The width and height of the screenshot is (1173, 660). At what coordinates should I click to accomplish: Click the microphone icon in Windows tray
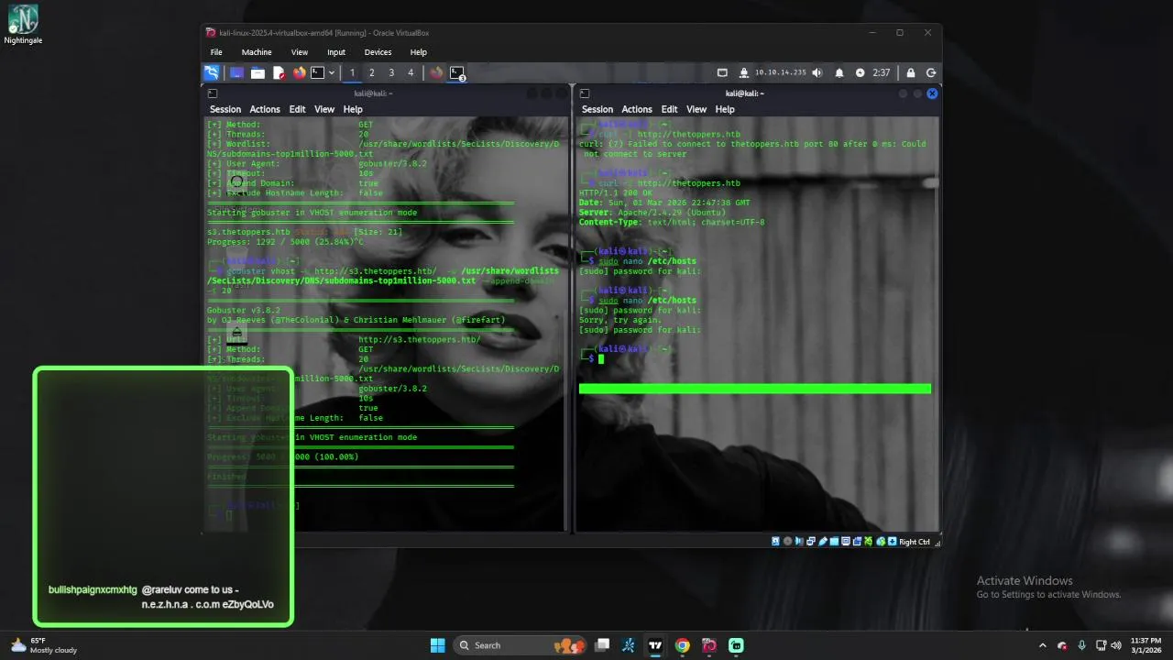click(x=1082, y=645)
